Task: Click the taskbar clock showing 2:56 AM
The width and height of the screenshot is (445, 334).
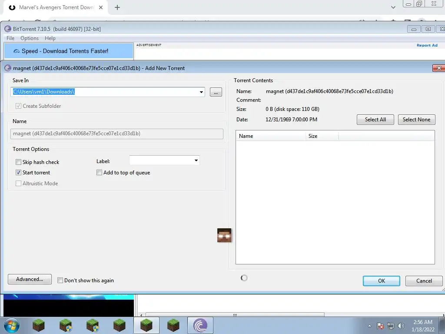Action: [x=423, y=325]
